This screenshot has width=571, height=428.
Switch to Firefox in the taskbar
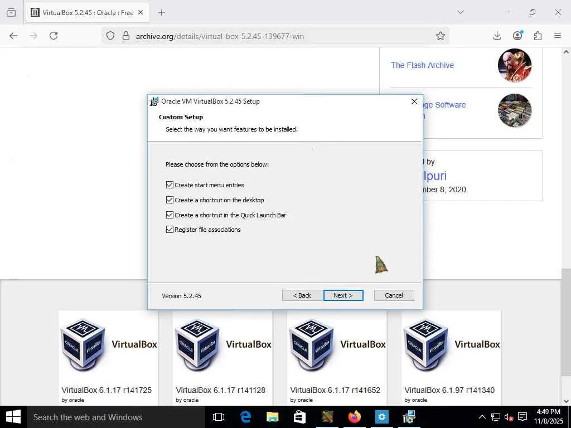(x=354, y=417)
